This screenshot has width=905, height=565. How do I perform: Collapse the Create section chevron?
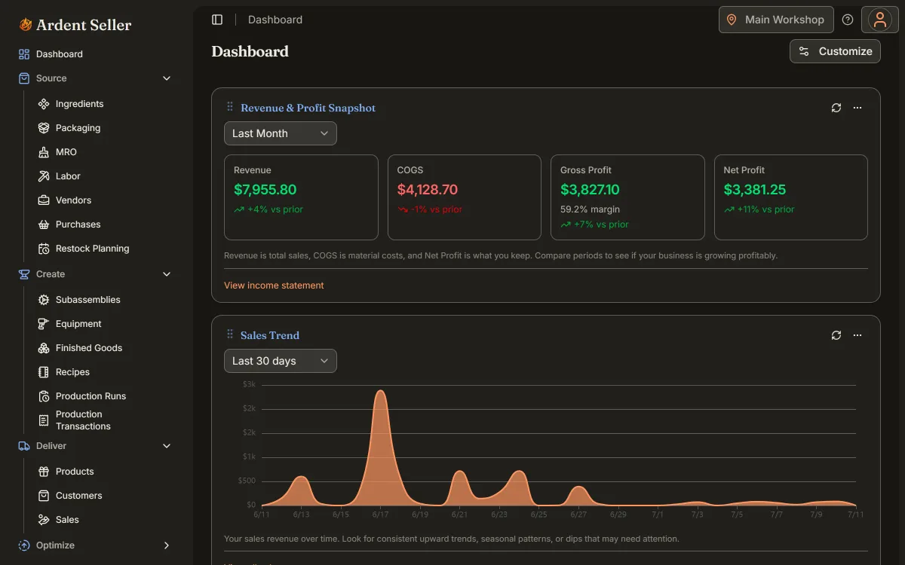167,274
